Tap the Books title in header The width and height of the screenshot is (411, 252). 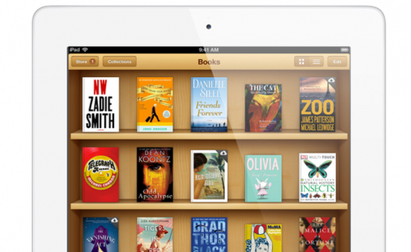click(208, 62)
